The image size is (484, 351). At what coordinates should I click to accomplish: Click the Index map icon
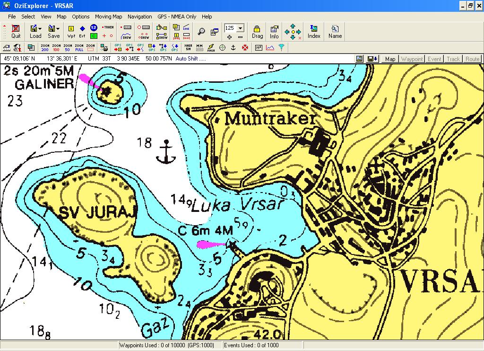(x=314, y=32)
